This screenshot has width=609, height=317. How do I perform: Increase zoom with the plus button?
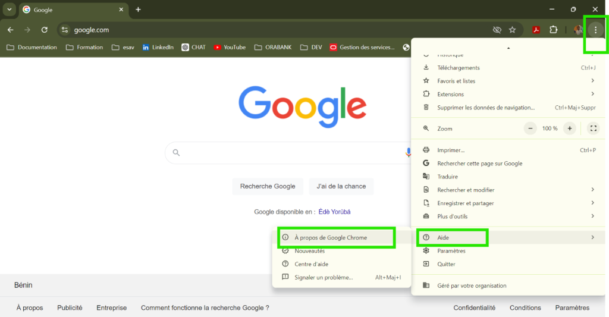pyautogui.click(x=570, y=128)
